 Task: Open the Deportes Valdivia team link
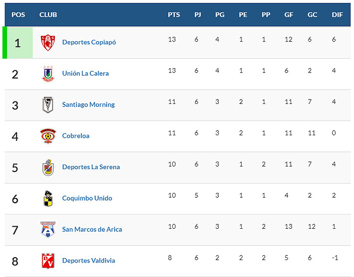pos(88,261)
